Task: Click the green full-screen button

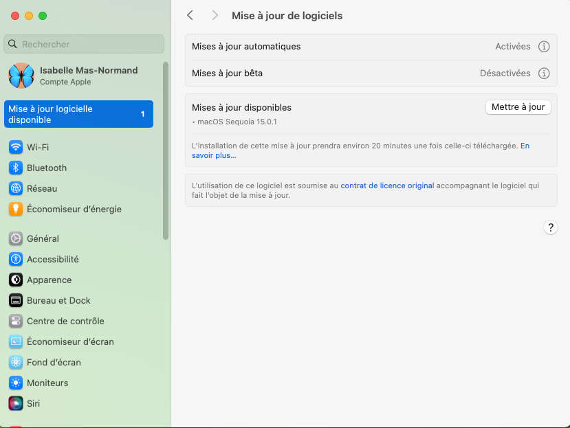Action: 43,16
